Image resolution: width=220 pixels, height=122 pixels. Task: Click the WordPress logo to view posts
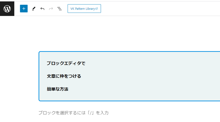point(7,9)
